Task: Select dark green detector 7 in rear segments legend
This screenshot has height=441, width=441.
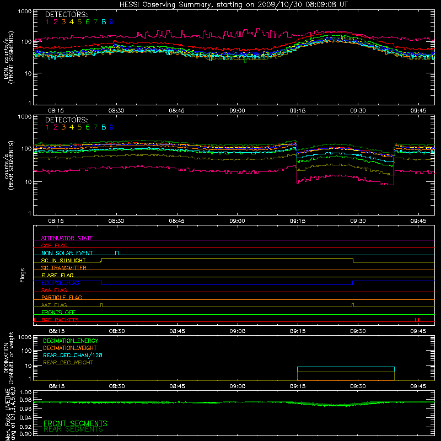Action: pyautogui.click(x=95, y=127)
